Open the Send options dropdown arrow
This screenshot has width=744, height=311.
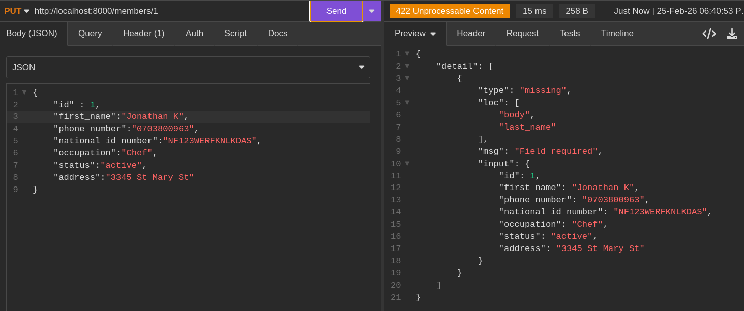pos(372,11)
